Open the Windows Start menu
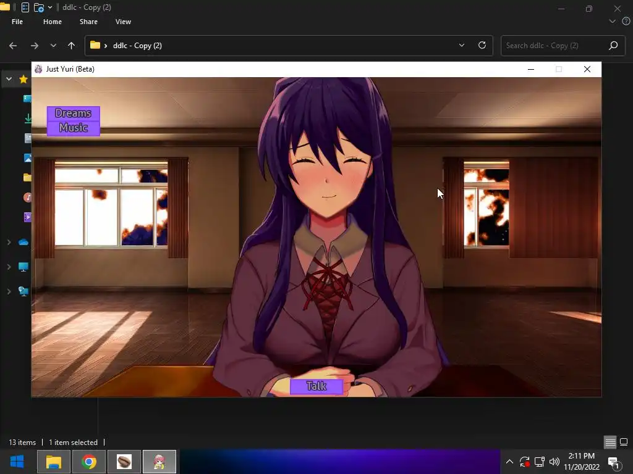 (x=17, y=462)
